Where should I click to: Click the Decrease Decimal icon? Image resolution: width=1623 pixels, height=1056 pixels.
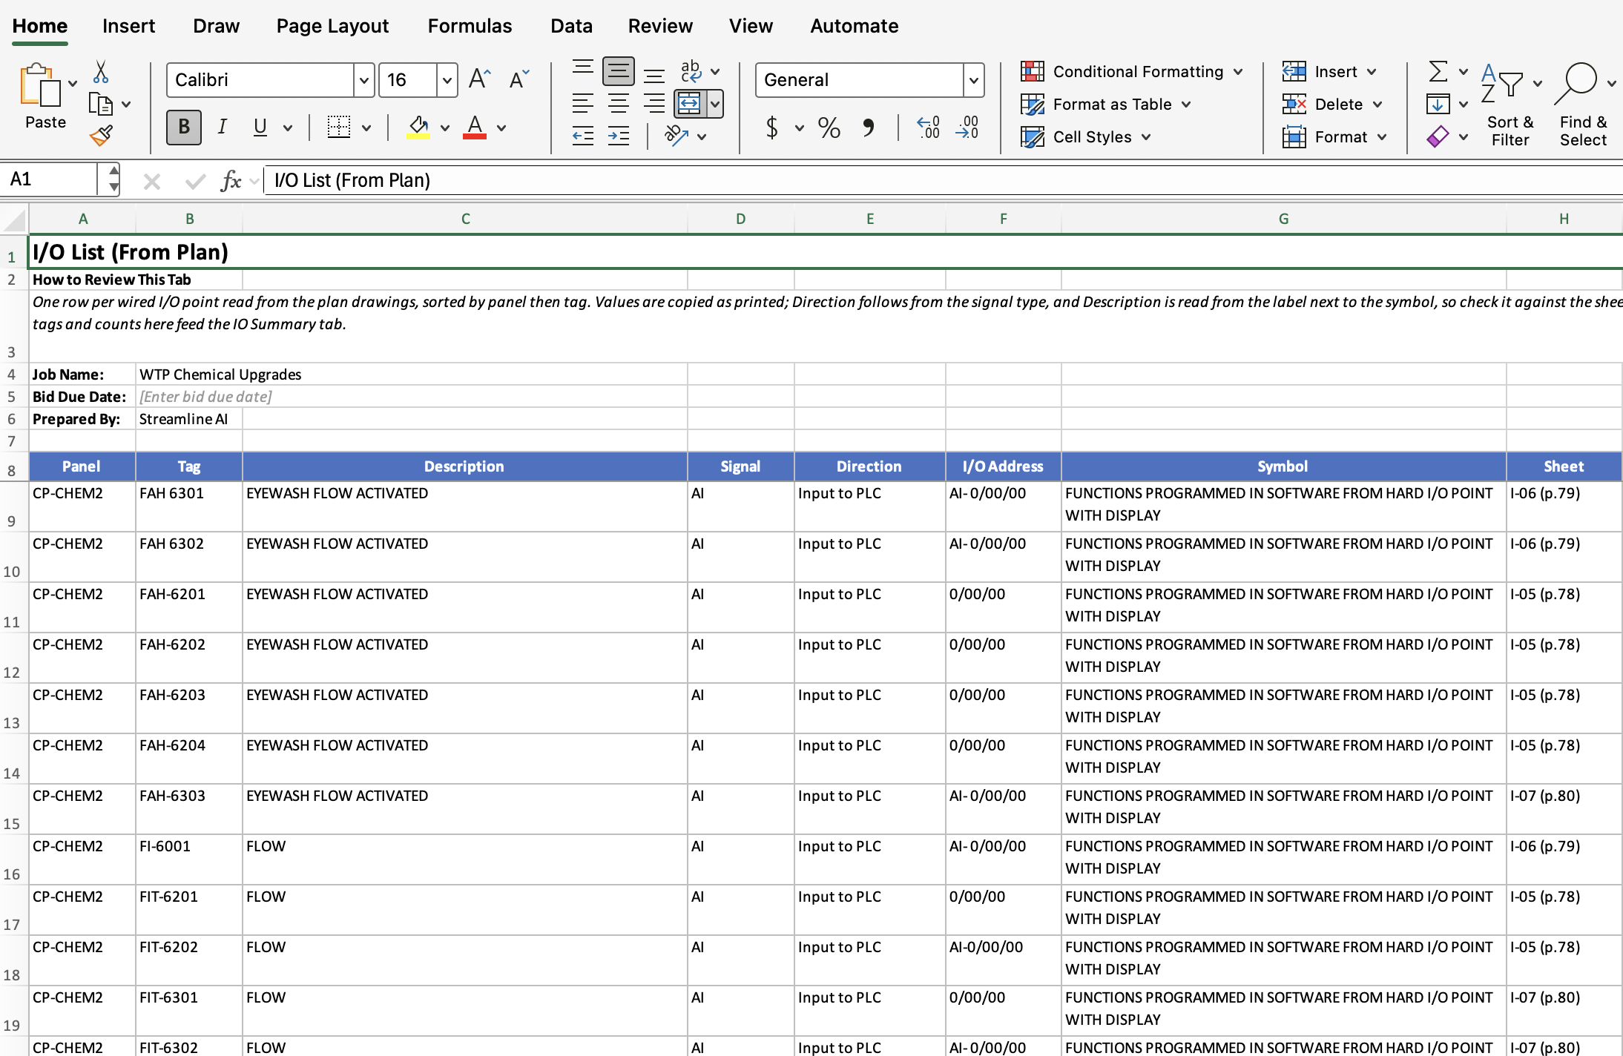pyautogui.click(x=967, y=128)
